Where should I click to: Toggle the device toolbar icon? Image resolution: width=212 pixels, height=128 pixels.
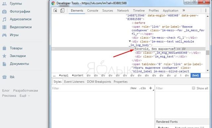pyautogui.click(x=62, y=10)
